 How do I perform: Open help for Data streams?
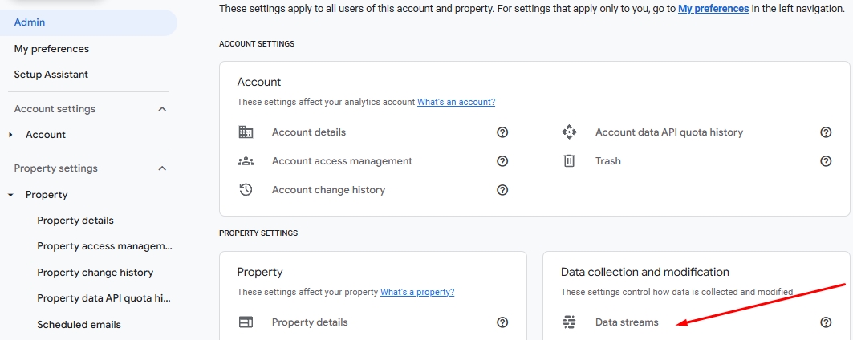tap(826, 322)
